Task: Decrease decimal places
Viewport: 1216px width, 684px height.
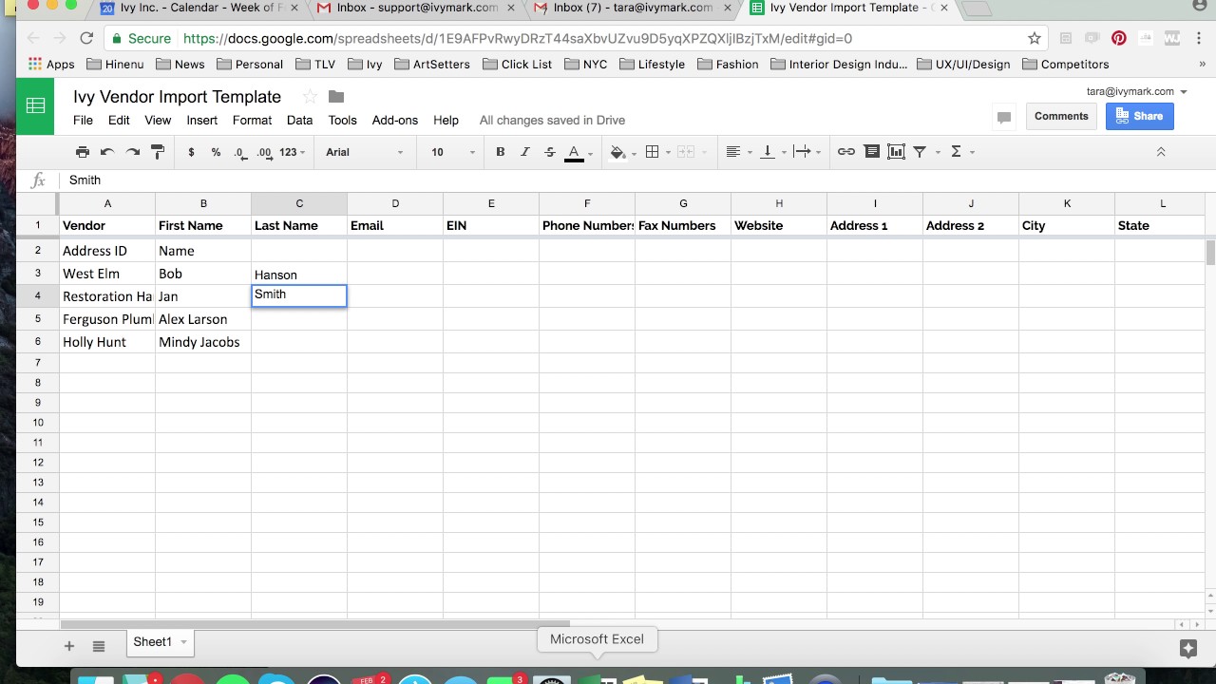Action: click(x=240, y=152)
